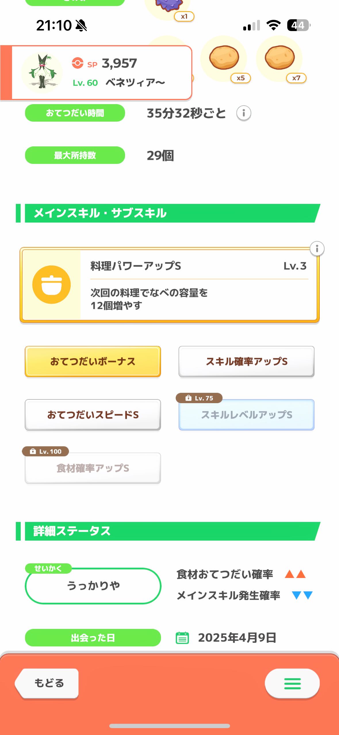Tap the Lv. 75 lock badge
Screen dimensions: 339x735
199,398
